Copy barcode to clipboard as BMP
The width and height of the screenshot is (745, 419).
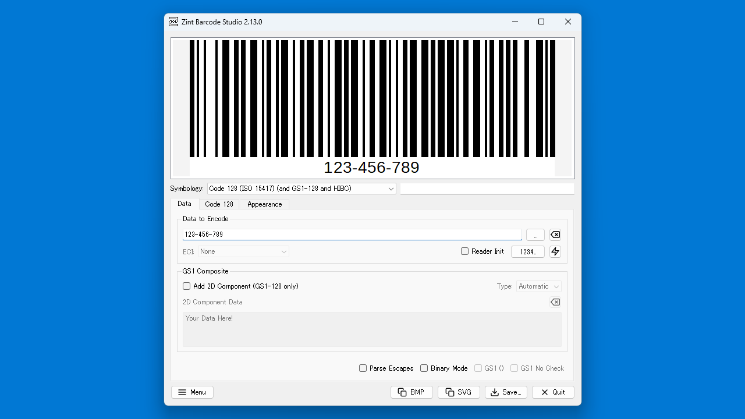coord(411,392)
